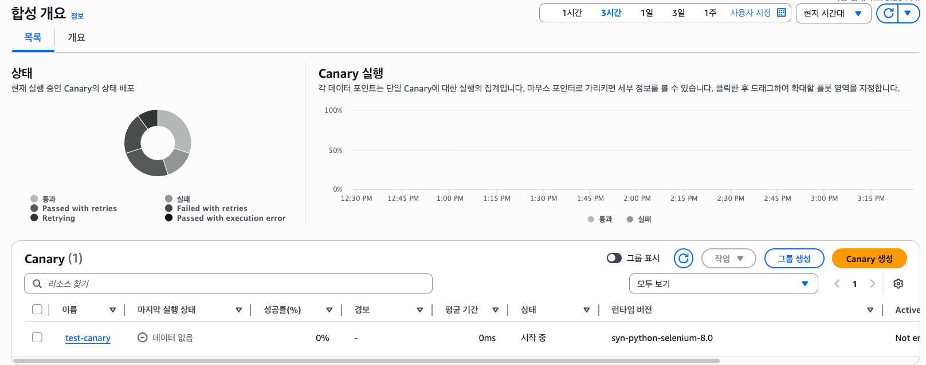This screenshot has height=365, width=926.
Task: Click the 0ms average duration cell
Action: [487, 338]
